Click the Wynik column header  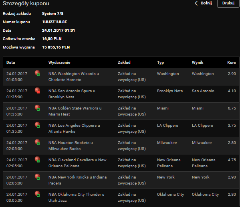(x=198, y=62)
